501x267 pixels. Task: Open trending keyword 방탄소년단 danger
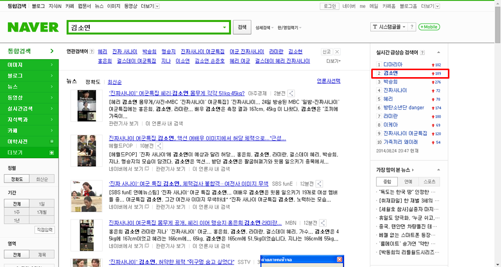[404, 108]
